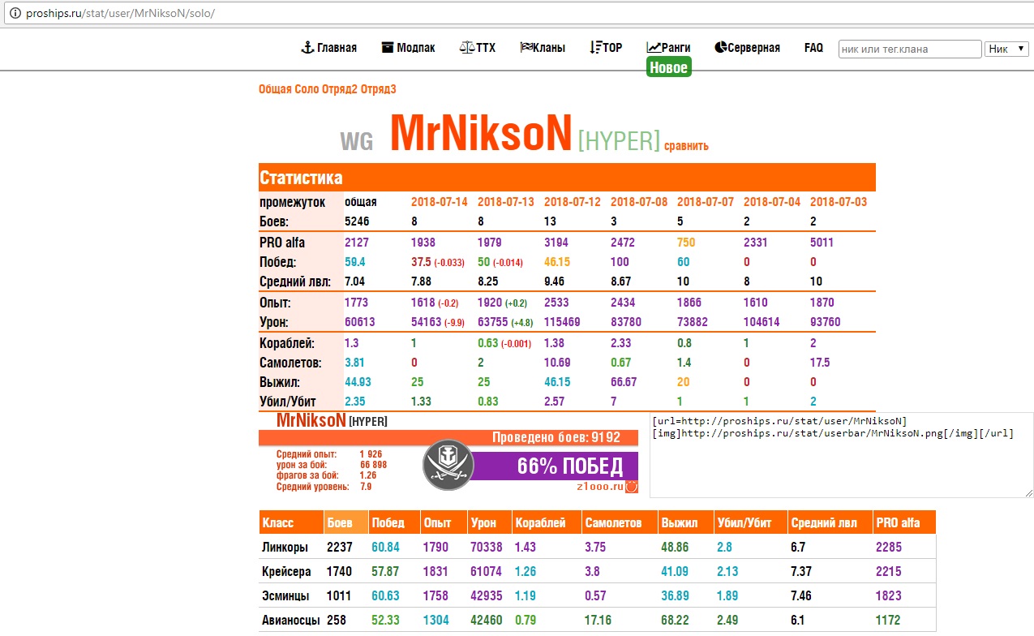Image resolution: width=1034 pixels, height=636 pixels.
Task: Click the green Новое badge
Action: (669, 68)
